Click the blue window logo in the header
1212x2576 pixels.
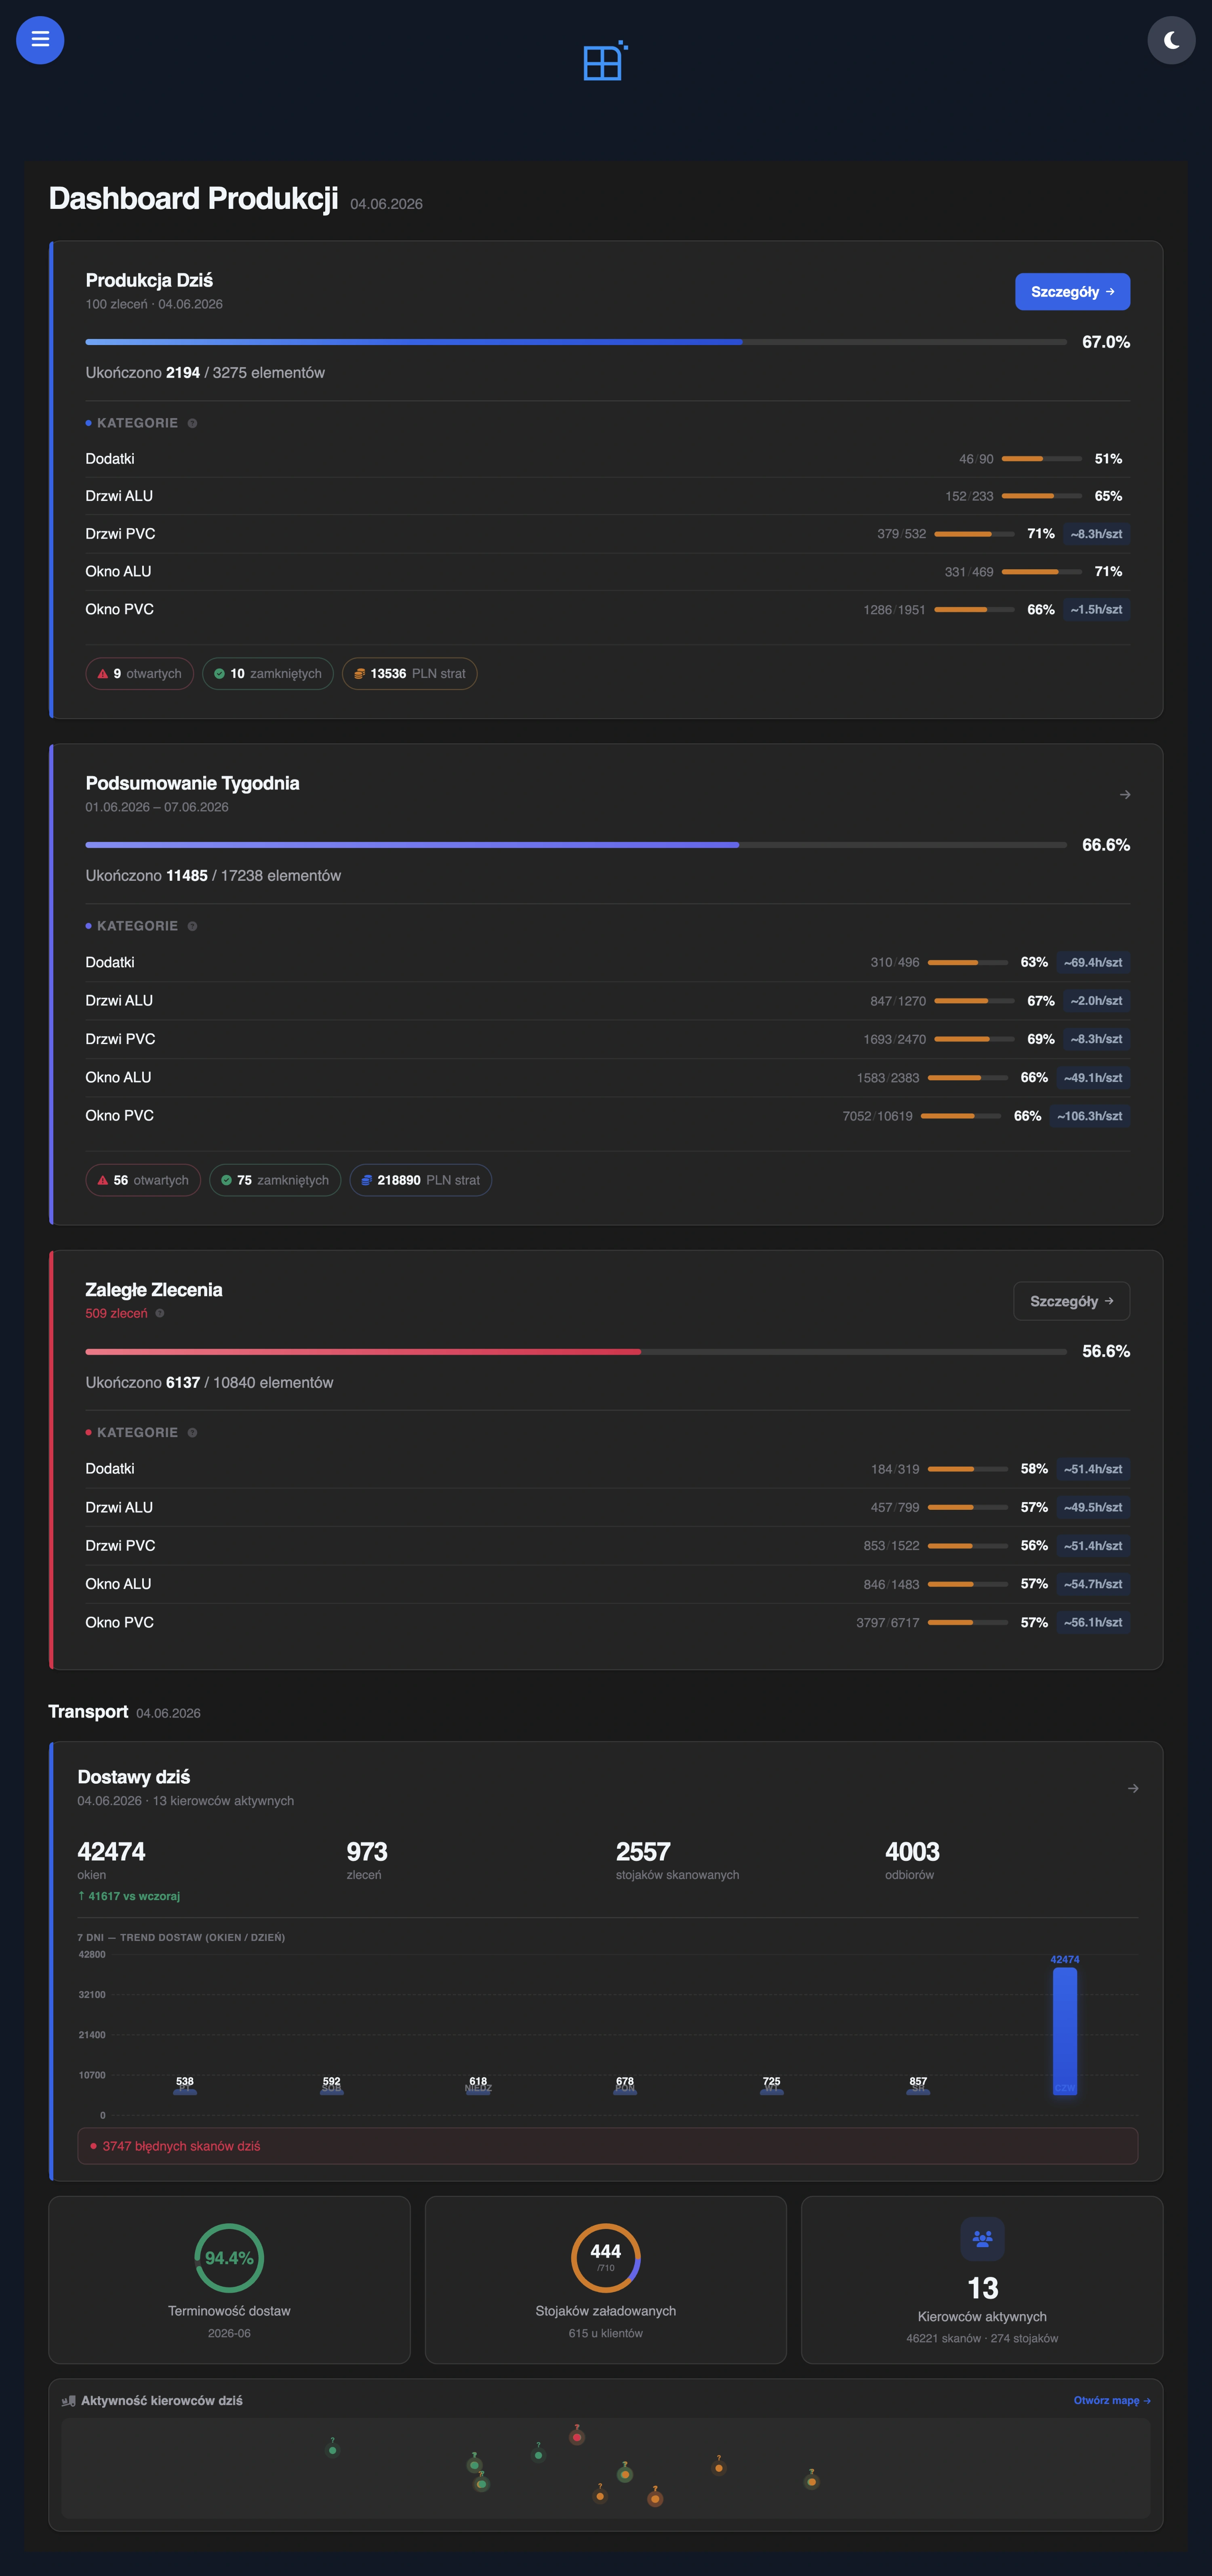(x=605, y=61)
